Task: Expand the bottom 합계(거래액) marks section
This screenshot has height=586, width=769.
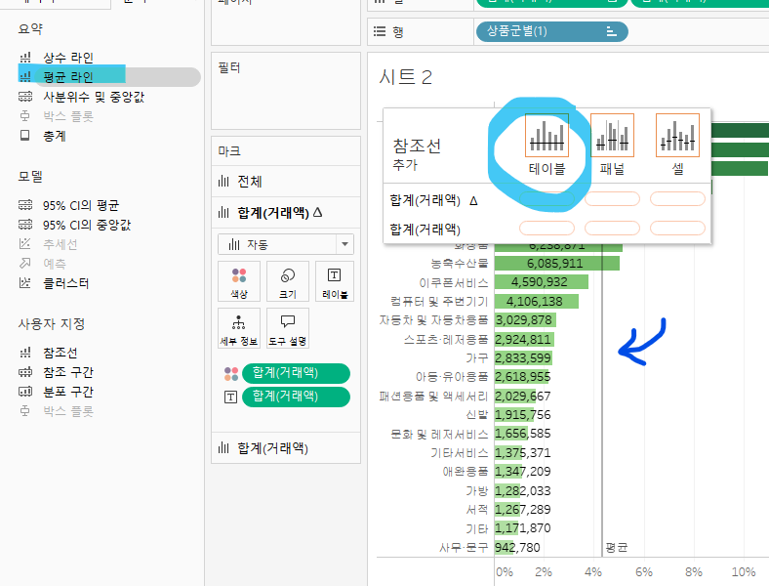Action: click(286, 447)
